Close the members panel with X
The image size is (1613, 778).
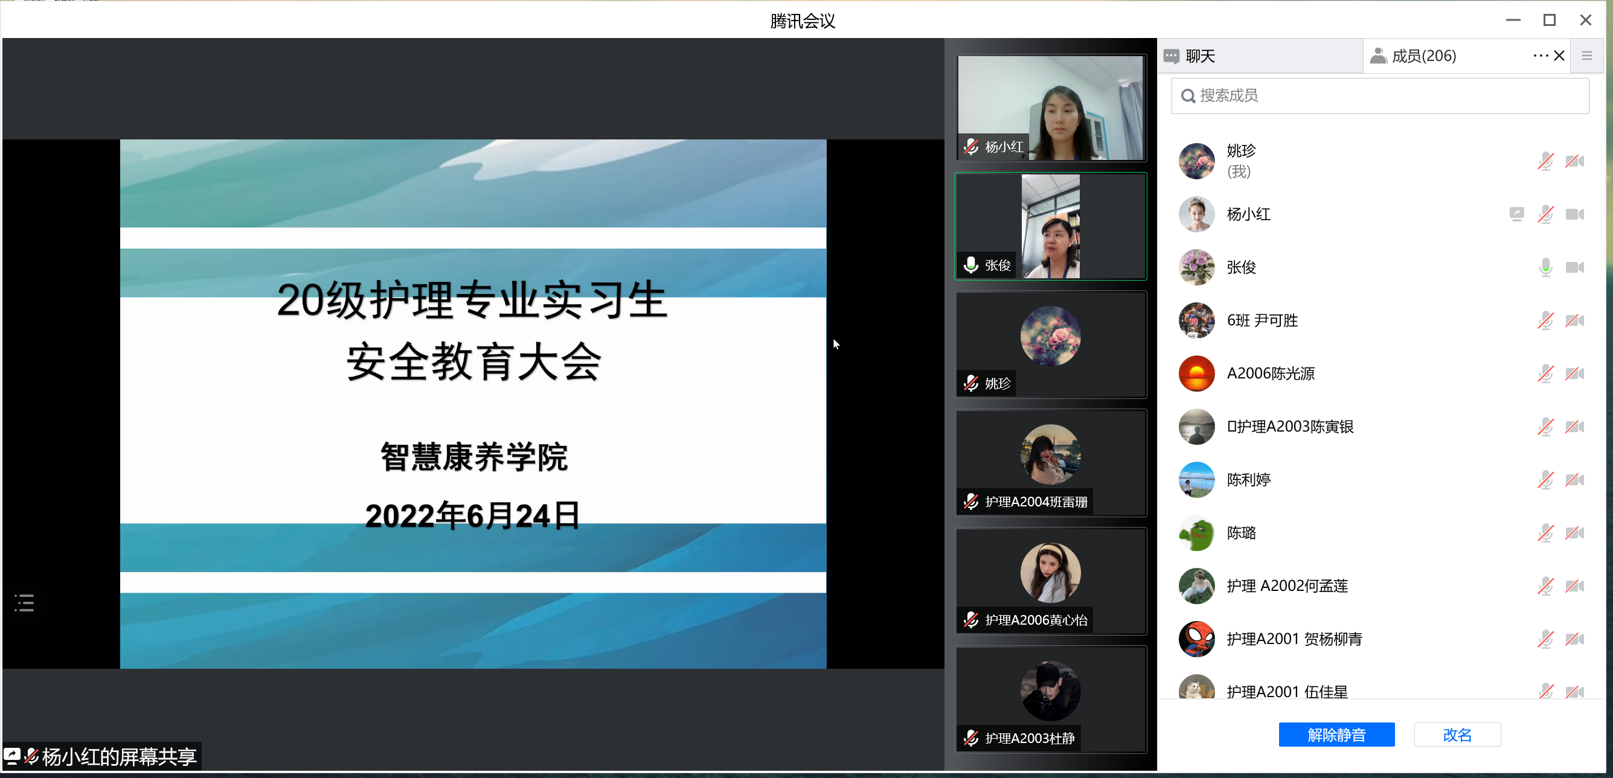click(1559, 56)
